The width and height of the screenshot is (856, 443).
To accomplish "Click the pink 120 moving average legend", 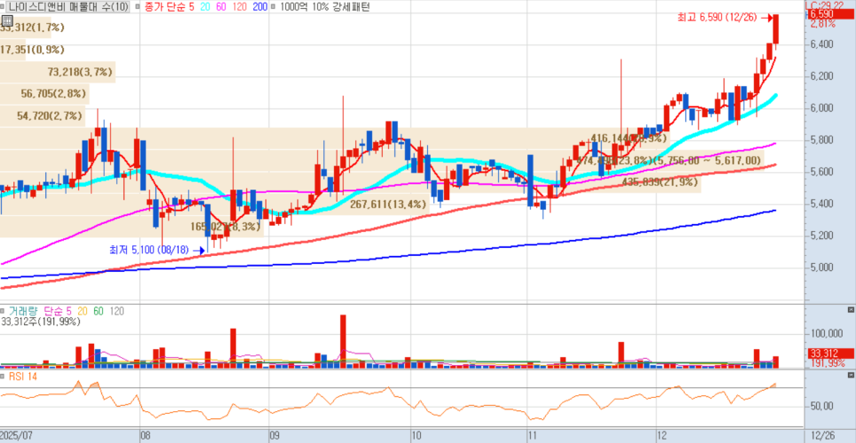I will [241, 7].
